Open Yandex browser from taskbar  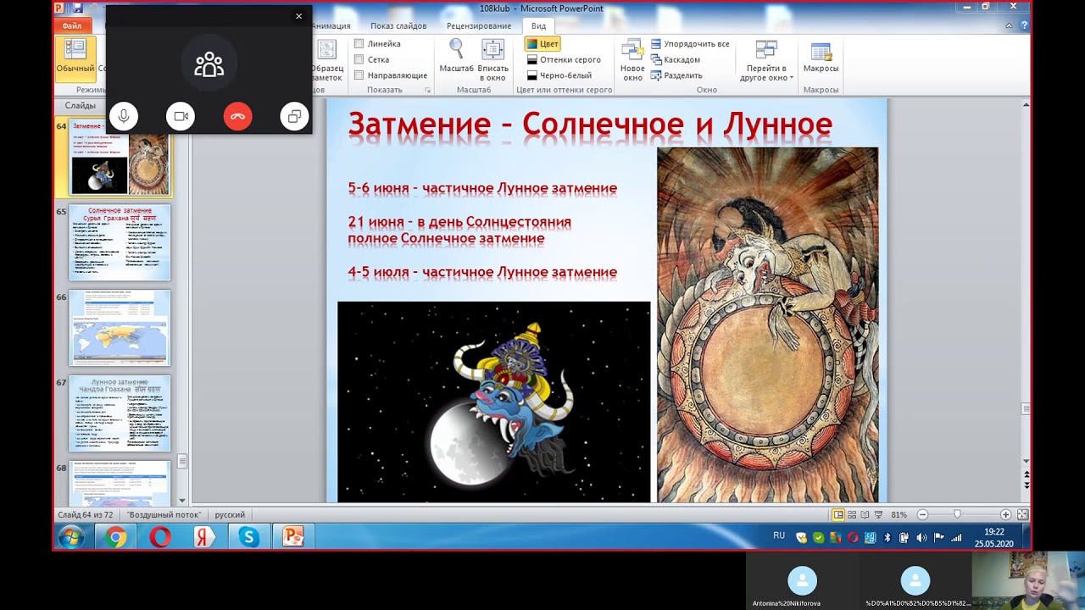tap(204, 537)
